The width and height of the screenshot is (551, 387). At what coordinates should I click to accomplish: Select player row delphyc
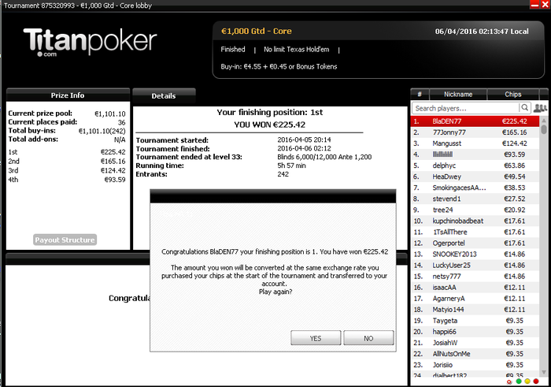475,166
